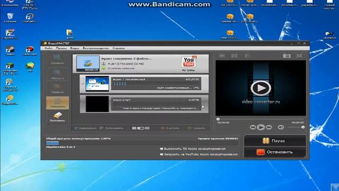Click the highlighted Соединить (Join) sidebar button
Viewport: 339px width, 191px height.
pyautogui.click(x=58, y=102)
